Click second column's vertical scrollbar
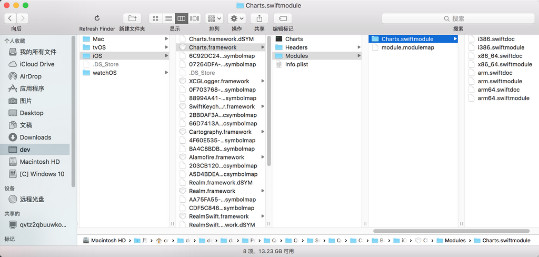 [269, 101]
